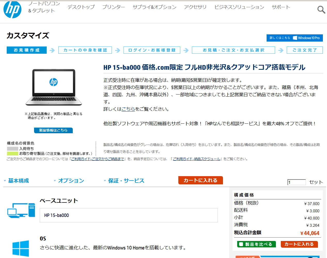Click the Windows 10 Pro details badge
This screenshot has width=327, height=258.
tap(294, 38)
